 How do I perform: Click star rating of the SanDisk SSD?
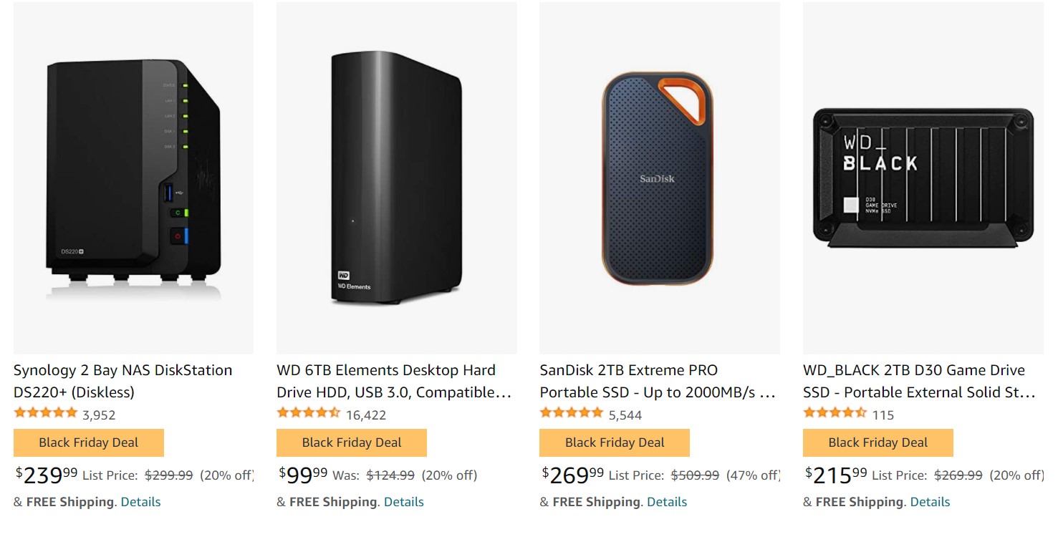tap(571, 413)
